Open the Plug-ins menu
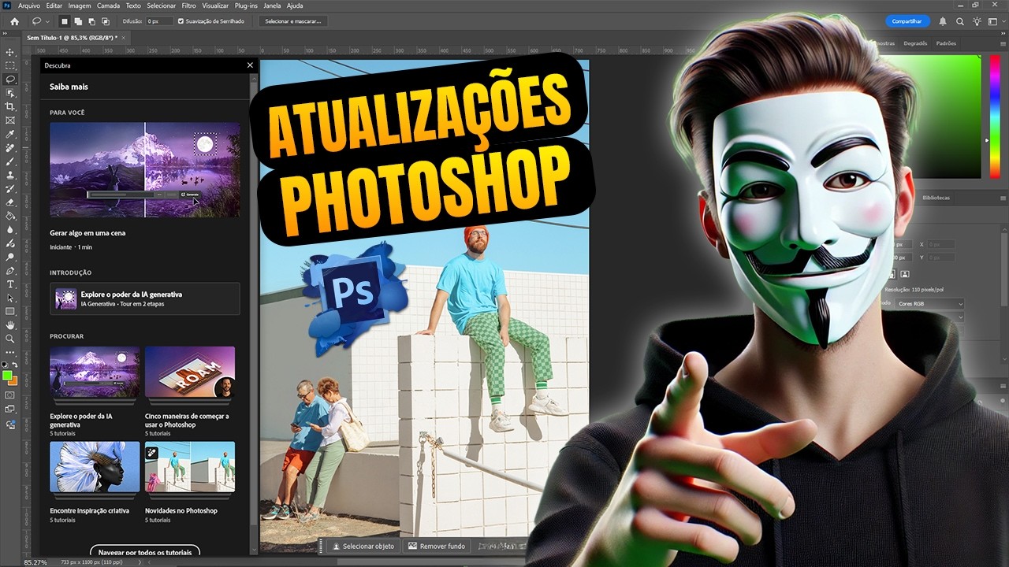 [246, 6]
